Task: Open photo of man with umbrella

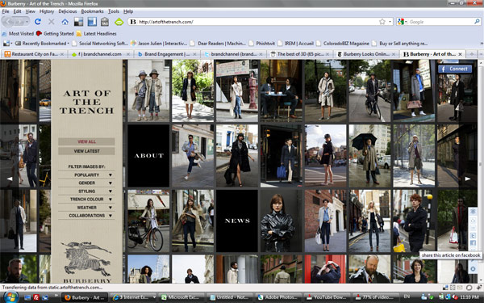Action: [x=369, y=155]
